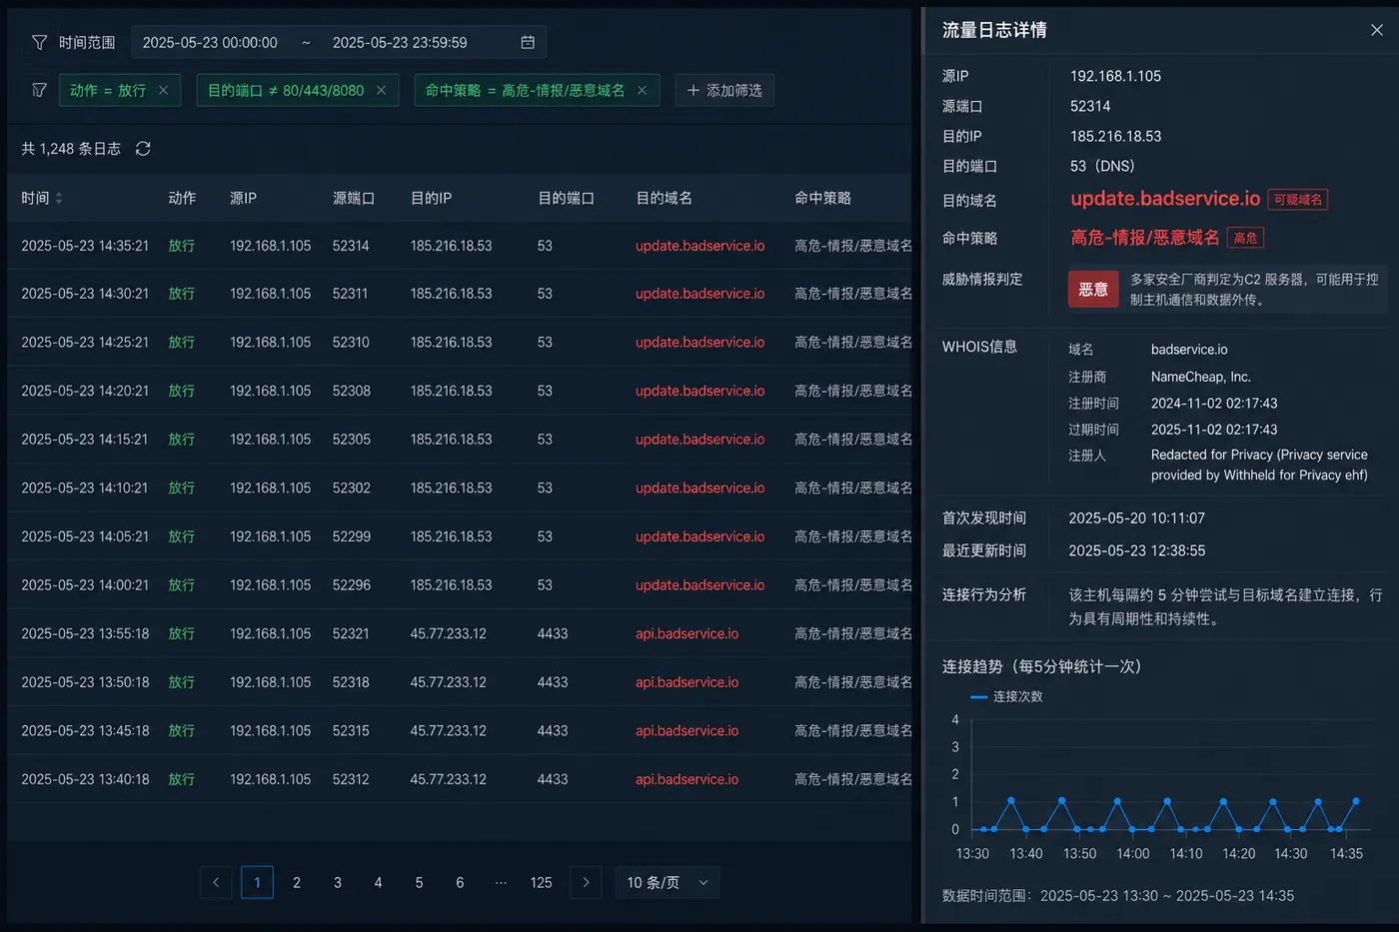Screen dimensions: 1399x932
Task: Click source port 52305 cell
Action: click(x=352, y=439)
